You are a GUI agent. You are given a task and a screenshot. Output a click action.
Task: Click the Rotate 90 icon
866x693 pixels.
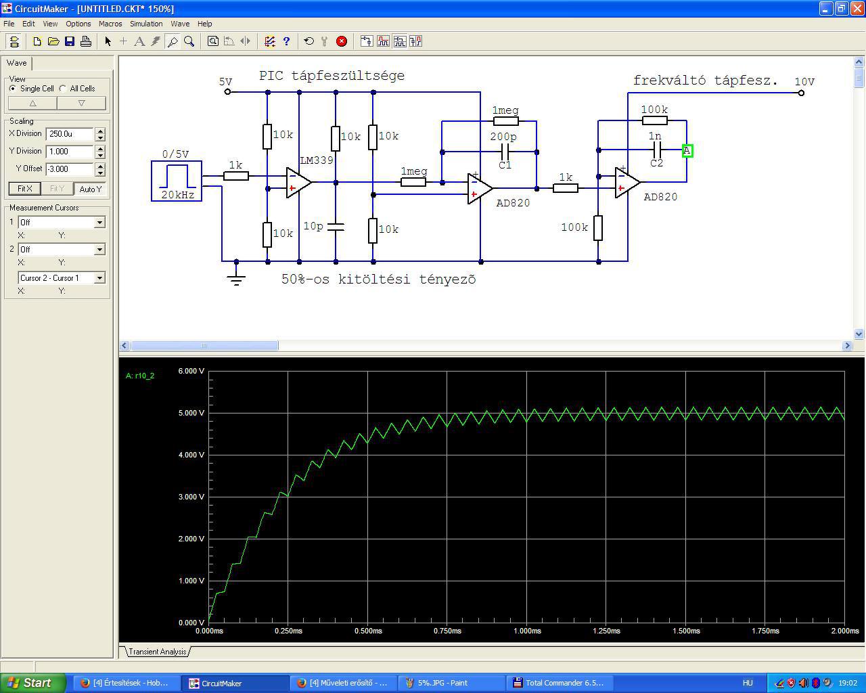[229, 41]
